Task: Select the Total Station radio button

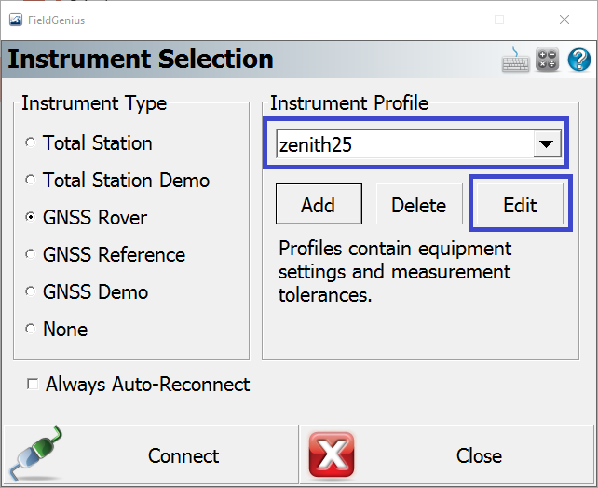Action: click(x=32, y=143)
